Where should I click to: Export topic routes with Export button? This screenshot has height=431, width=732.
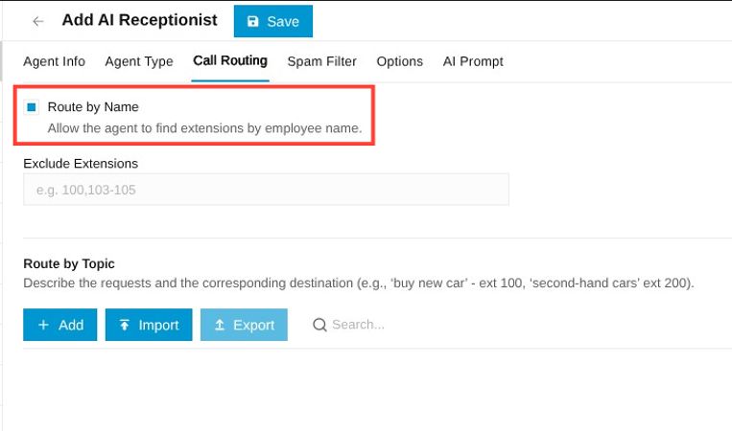(x=244, y=325)
